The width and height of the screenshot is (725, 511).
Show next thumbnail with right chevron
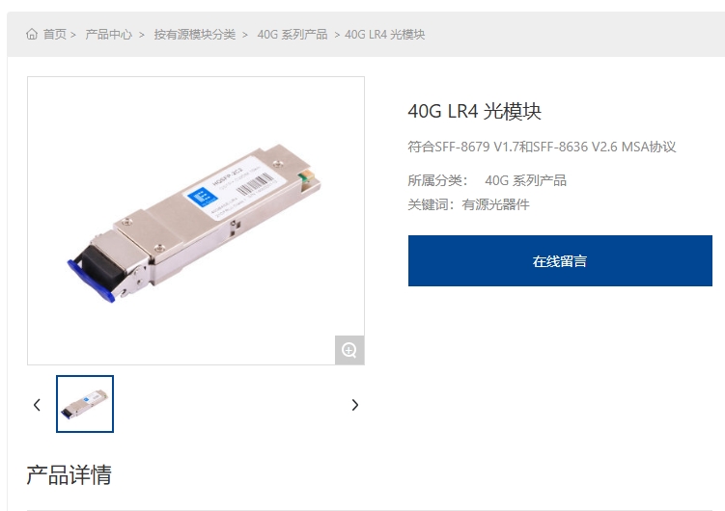[354, 405]
